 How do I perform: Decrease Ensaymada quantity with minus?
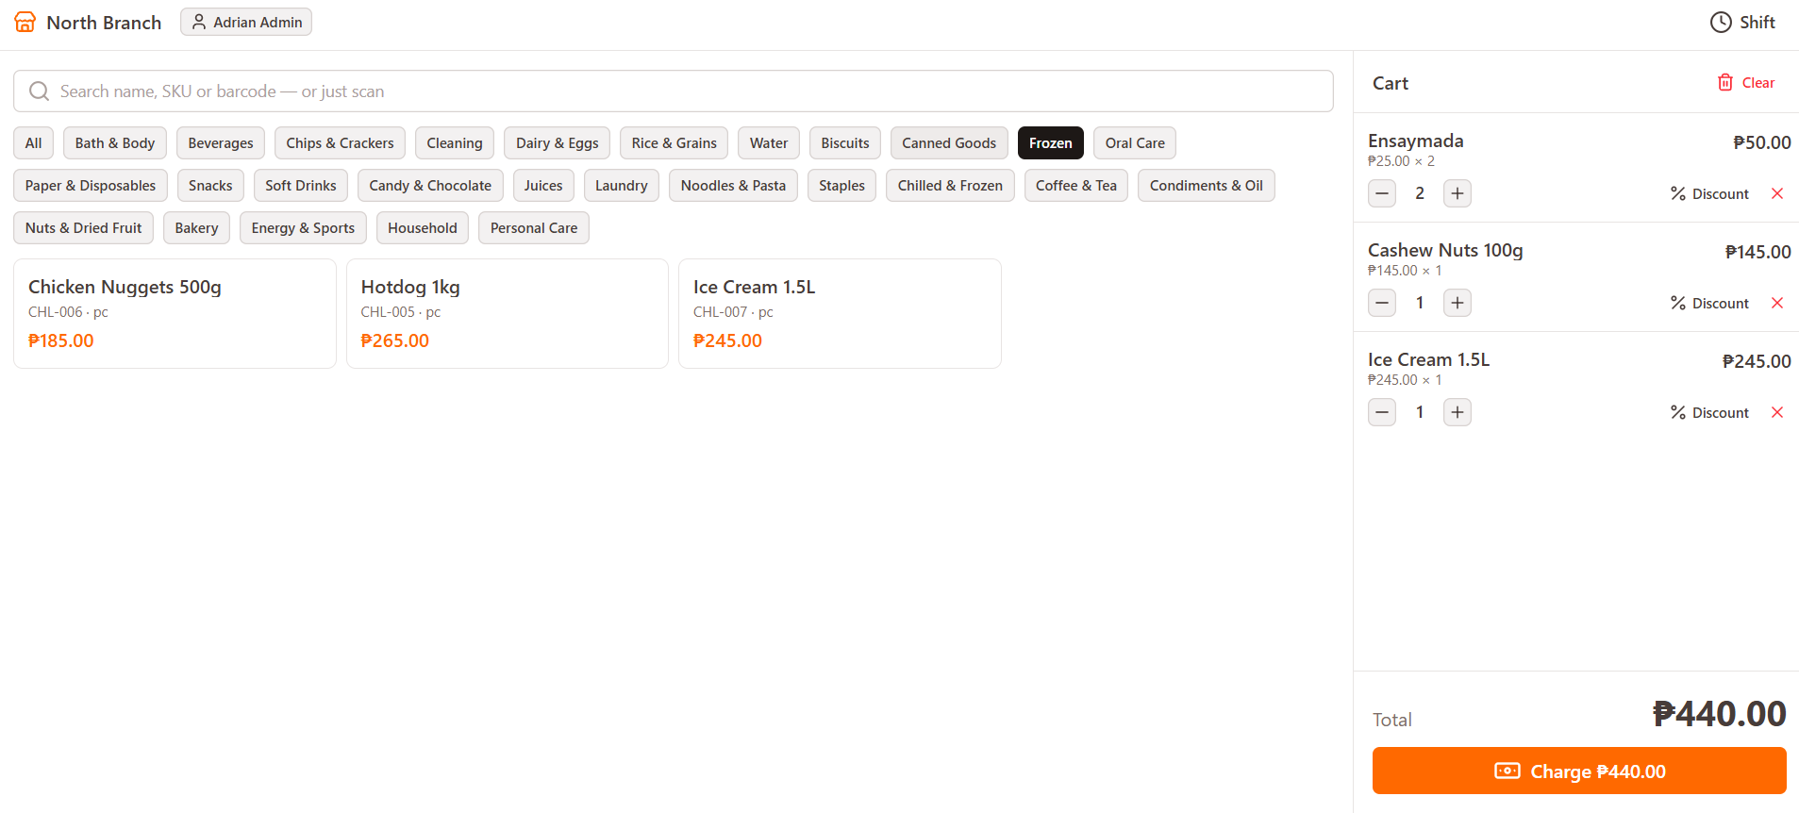click(x=1382, y=193)
